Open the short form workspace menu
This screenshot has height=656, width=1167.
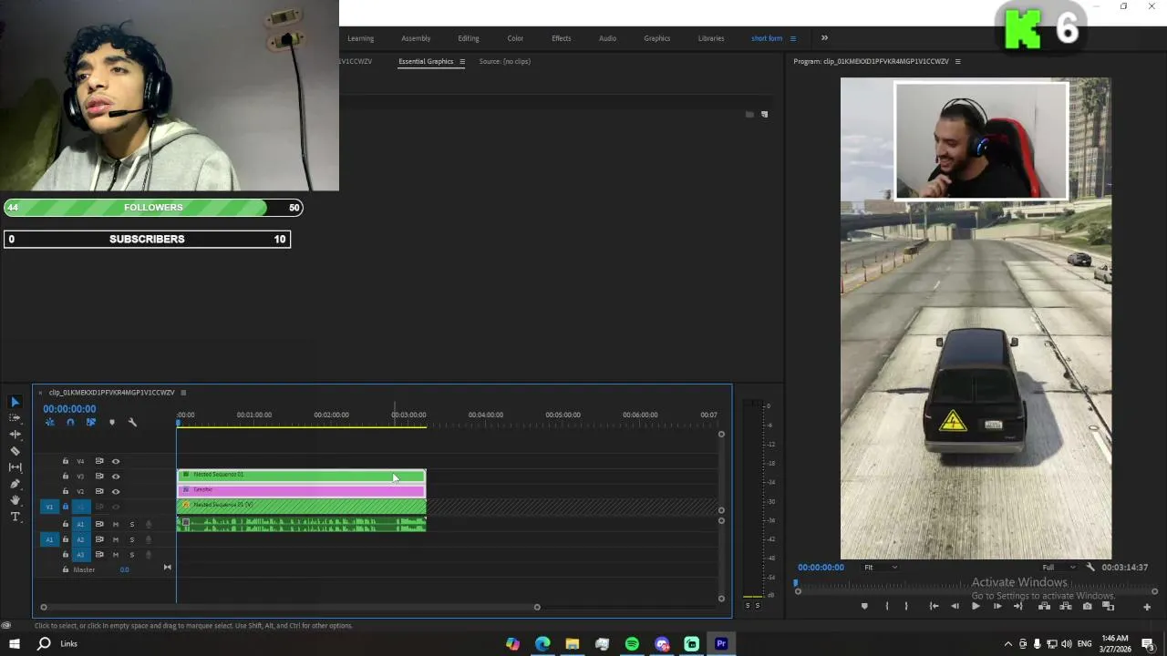[x=793, y=38]
